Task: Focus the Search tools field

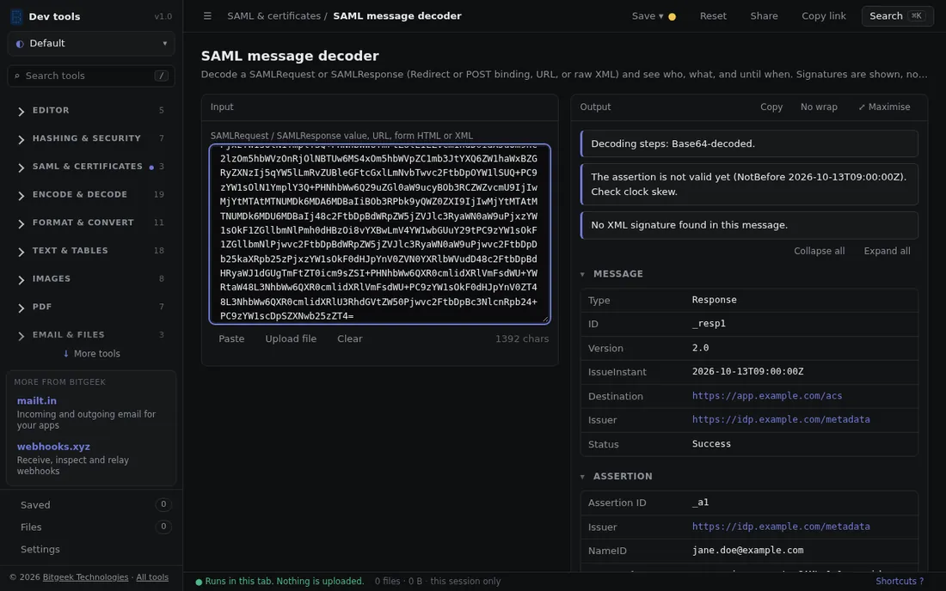Action: click(91, 76)
